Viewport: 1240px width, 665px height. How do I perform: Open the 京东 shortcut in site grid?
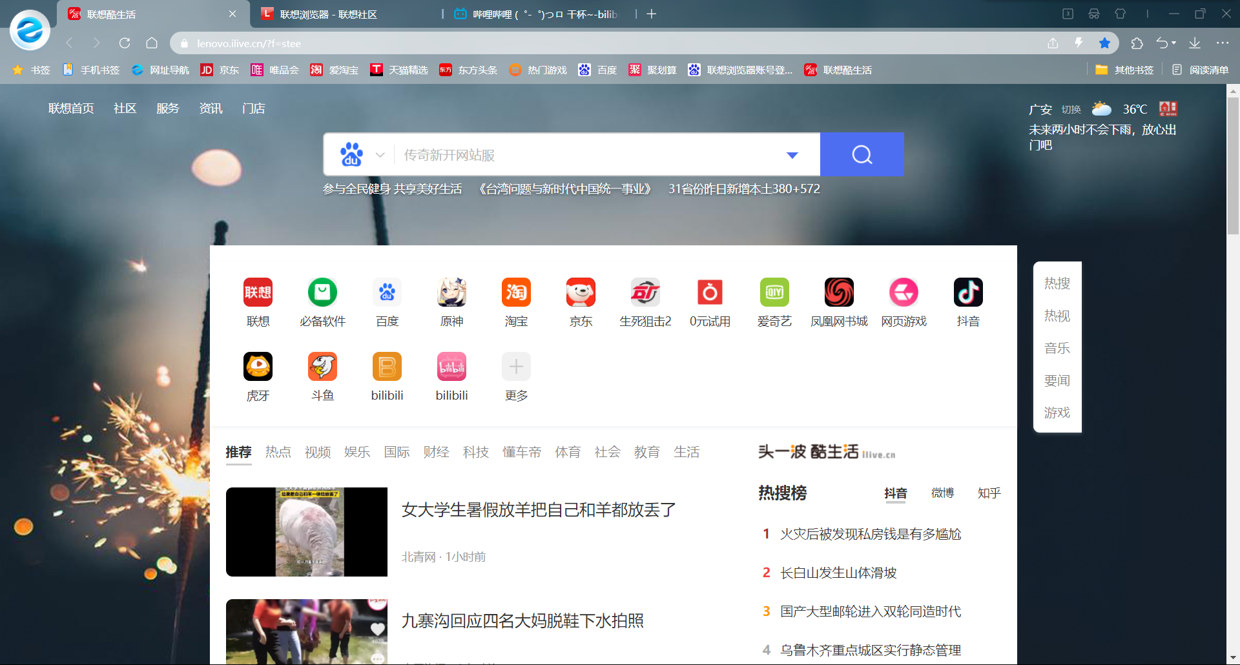581,292
